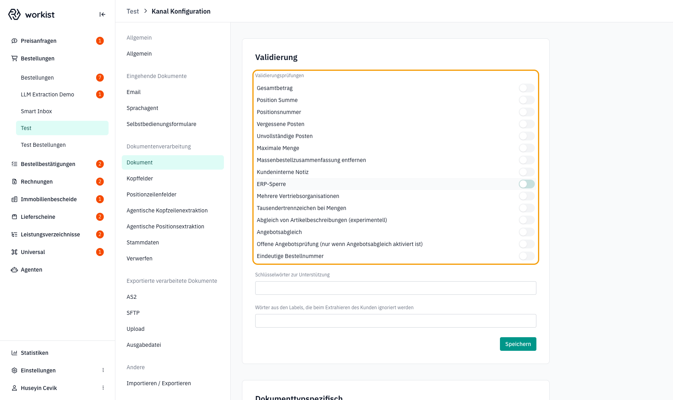Select the Dokument menu item

click(173, 162)
